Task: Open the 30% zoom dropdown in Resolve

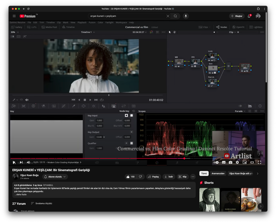Action: tap(15, 32)
